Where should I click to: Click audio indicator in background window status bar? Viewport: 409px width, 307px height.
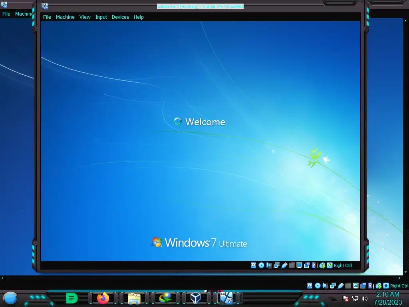(325, 285)
